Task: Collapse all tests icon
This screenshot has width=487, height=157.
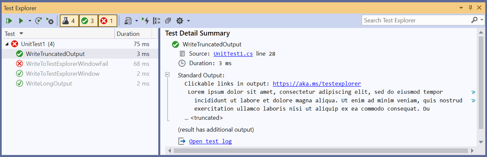Action: [168, 21]
